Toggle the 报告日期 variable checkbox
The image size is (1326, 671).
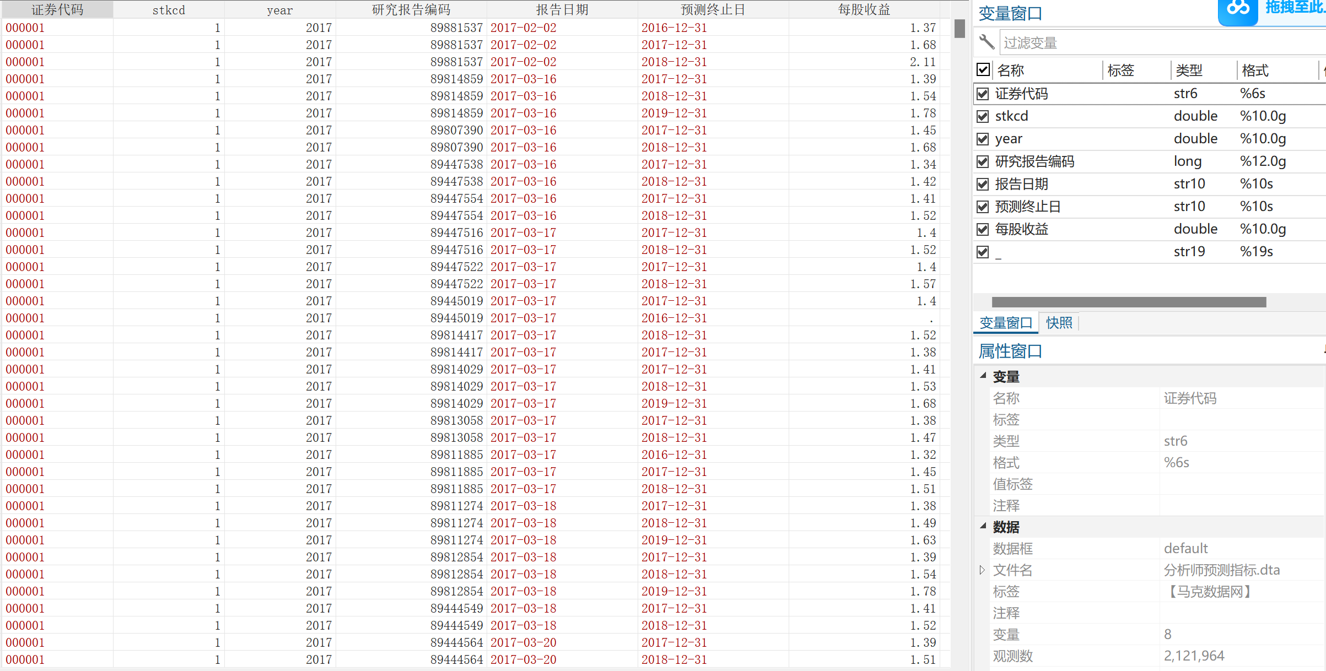983,184
